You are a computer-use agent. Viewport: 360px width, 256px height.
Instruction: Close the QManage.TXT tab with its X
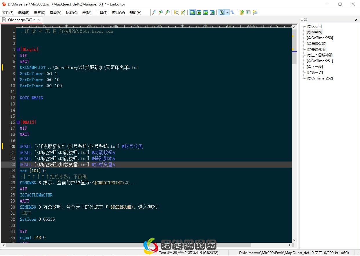[x=39, y=20]
